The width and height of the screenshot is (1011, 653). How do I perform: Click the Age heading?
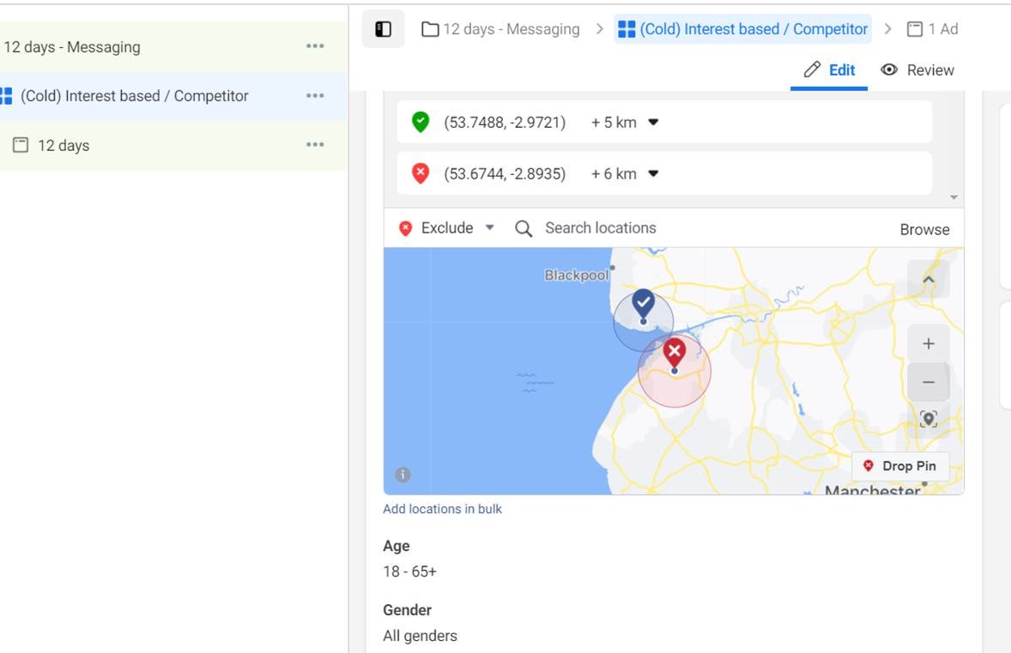pos(396,546)
